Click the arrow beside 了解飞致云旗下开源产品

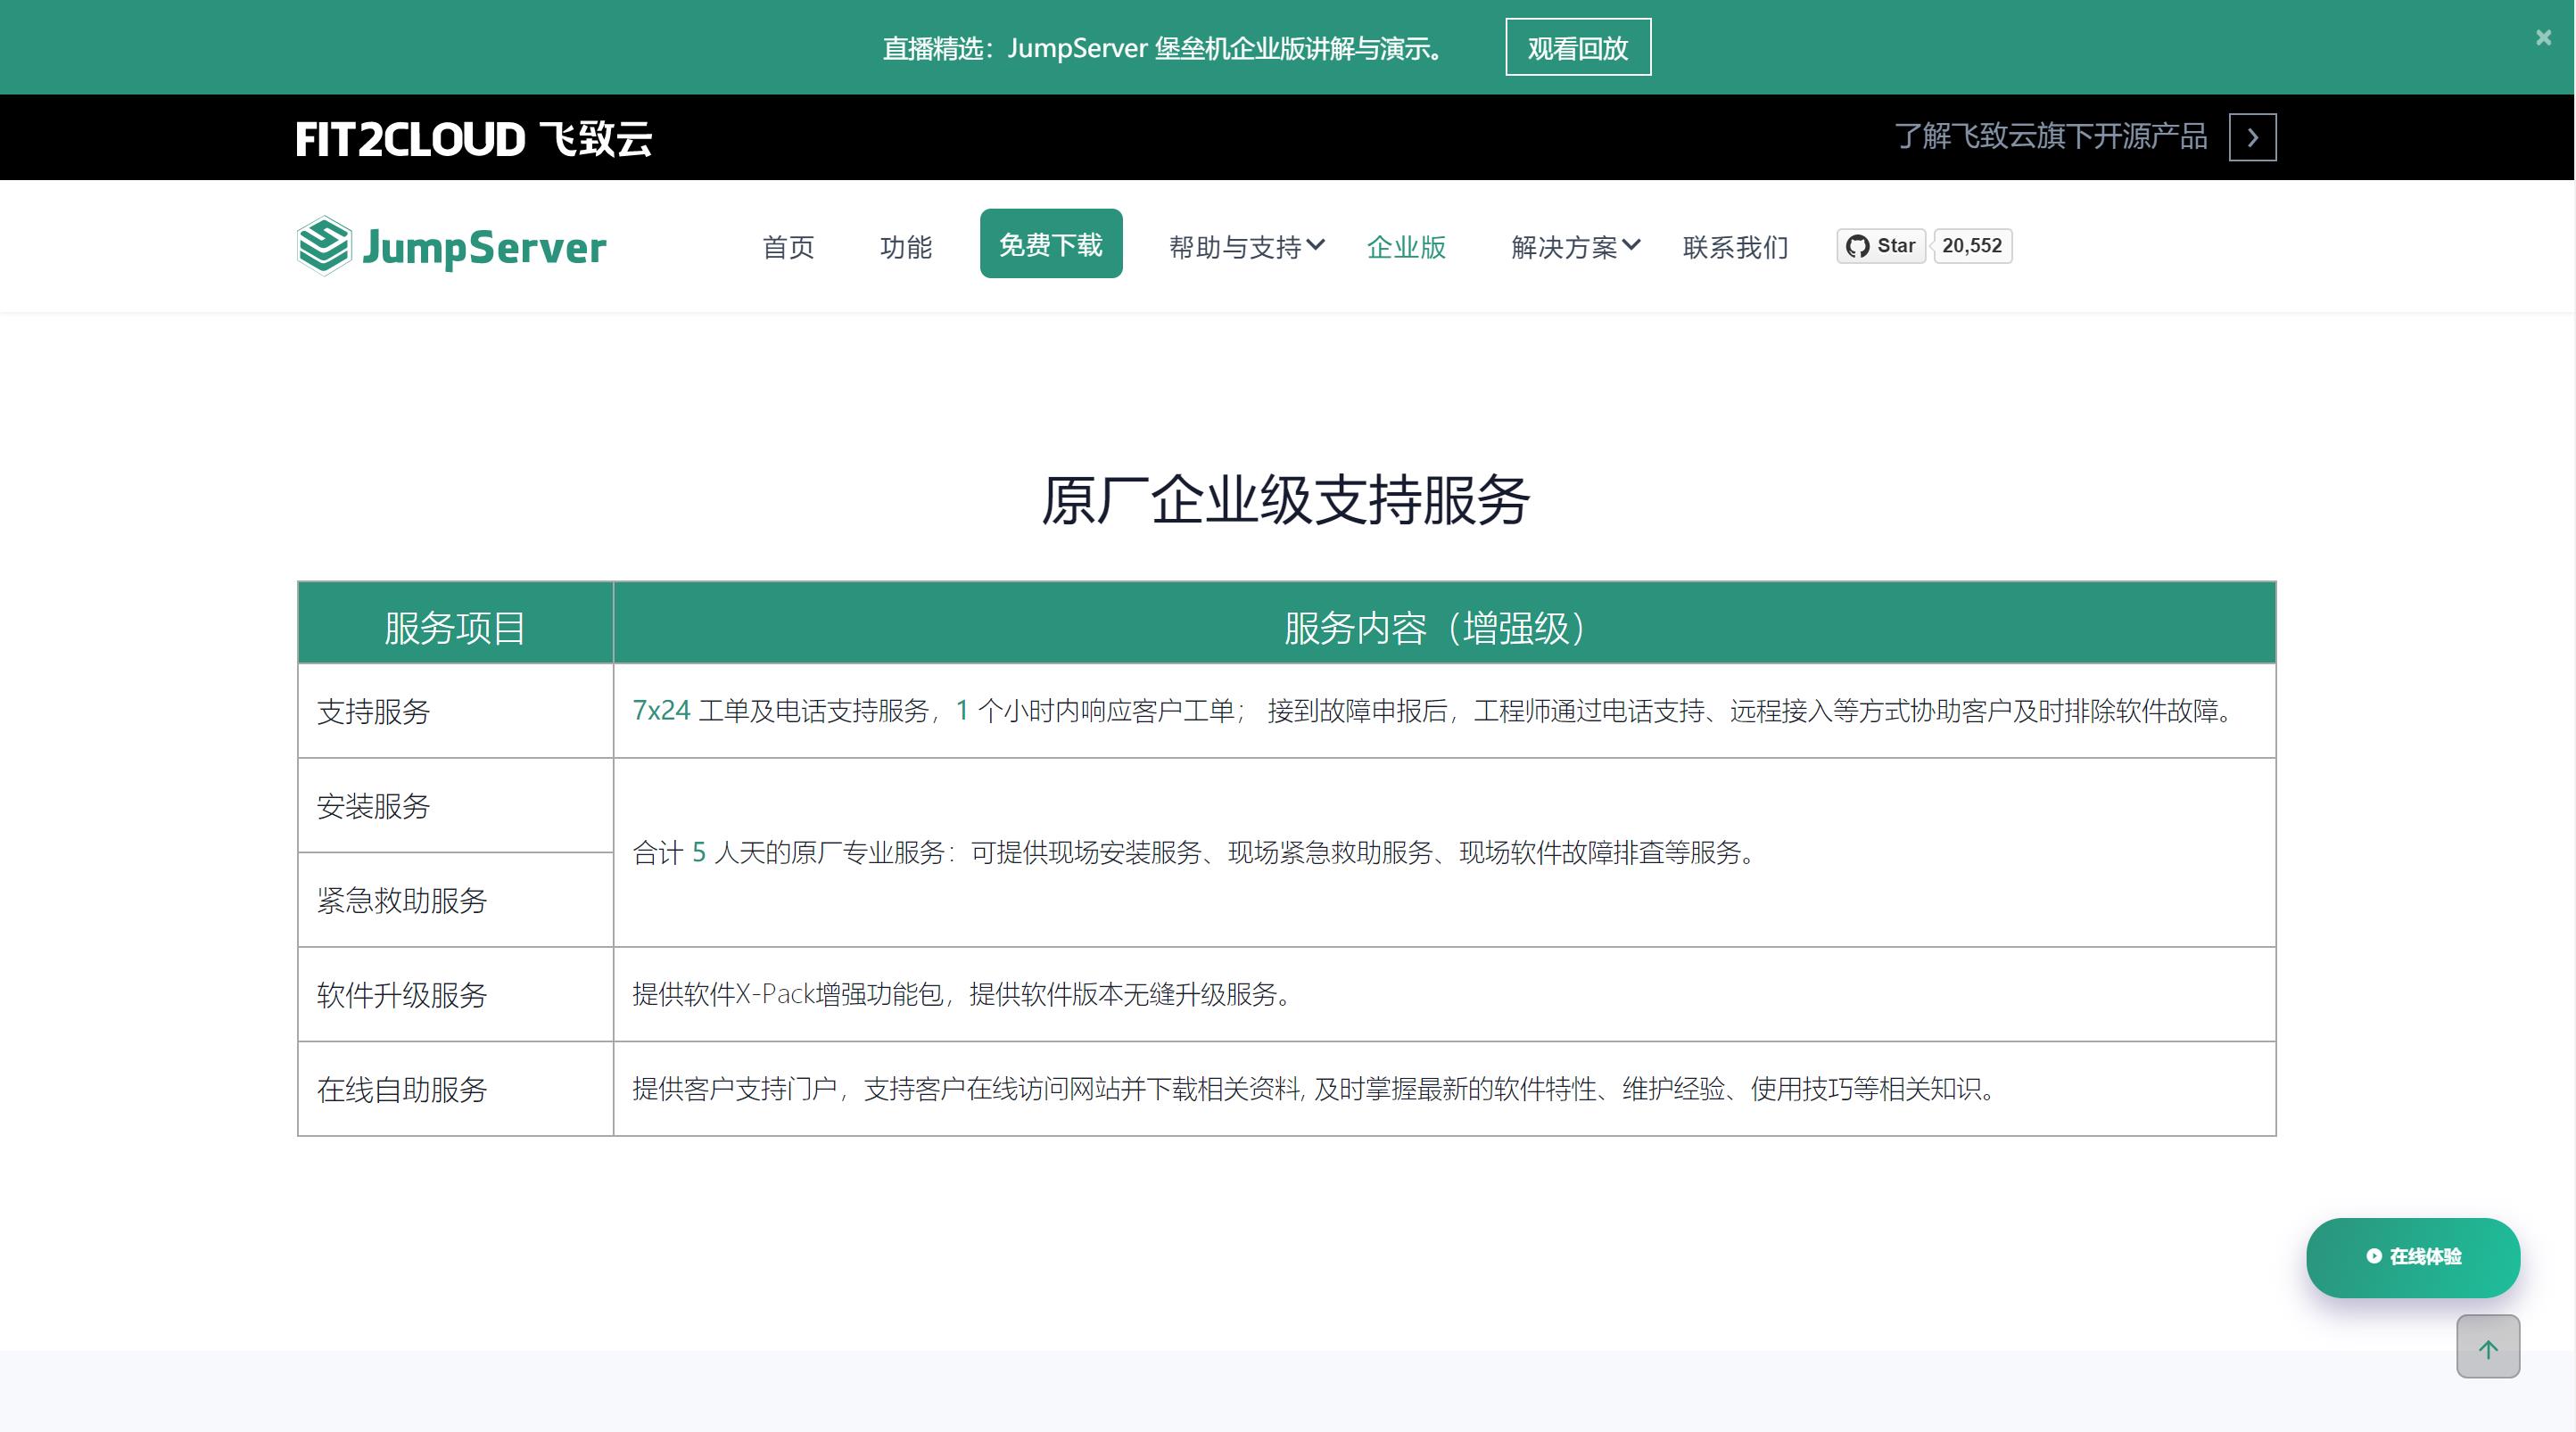click(x=2252, y=137)
